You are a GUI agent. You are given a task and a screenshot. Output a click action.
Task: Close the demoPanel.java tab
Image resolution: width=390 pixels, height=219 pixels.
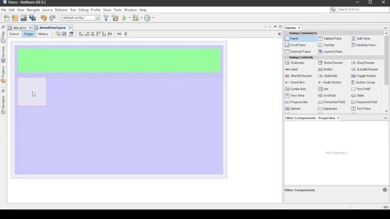pos(70,27)
